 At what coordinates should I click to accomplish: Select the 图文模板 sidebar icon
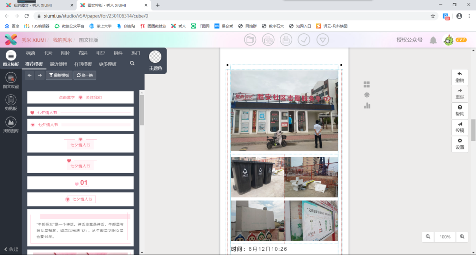(x=11, y=59)
